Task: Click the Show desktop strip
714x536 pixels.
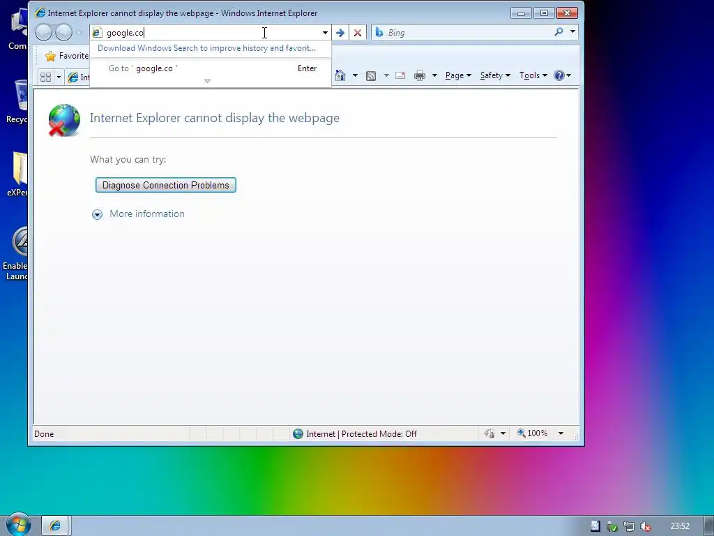Action: (x=708, y=526)
